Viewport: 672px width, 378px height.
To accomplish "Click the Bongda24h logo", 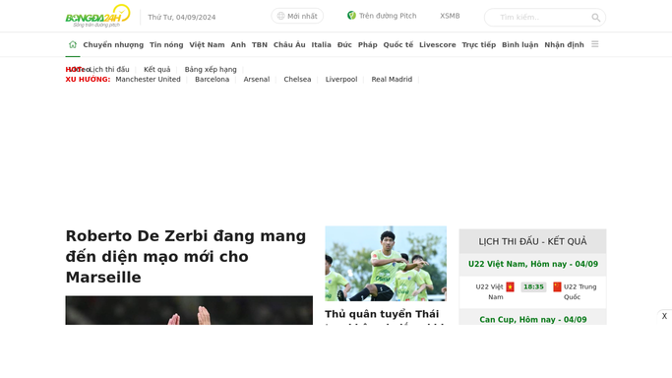I will 97,17.
